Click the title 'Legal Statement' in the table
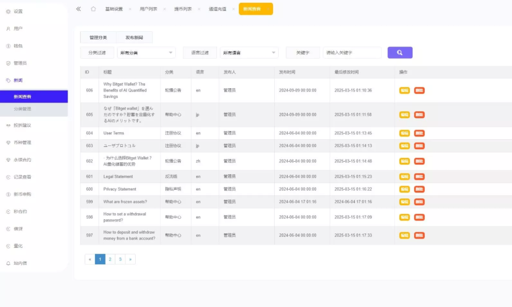The width and height of the screenshot is (512, 307). (x=118, y=177)
